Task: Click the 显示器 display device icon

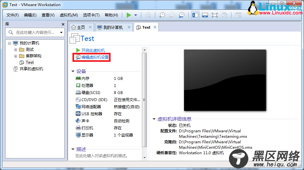Action: coord(78,135)
